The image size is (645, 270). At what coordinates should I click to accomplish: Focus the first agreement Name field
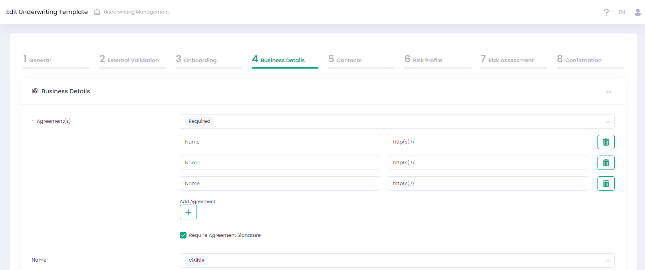tap(280, 142)
